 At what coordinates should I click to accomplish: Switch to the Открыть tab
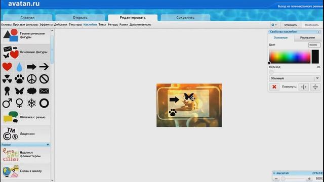tap(80, 18)
